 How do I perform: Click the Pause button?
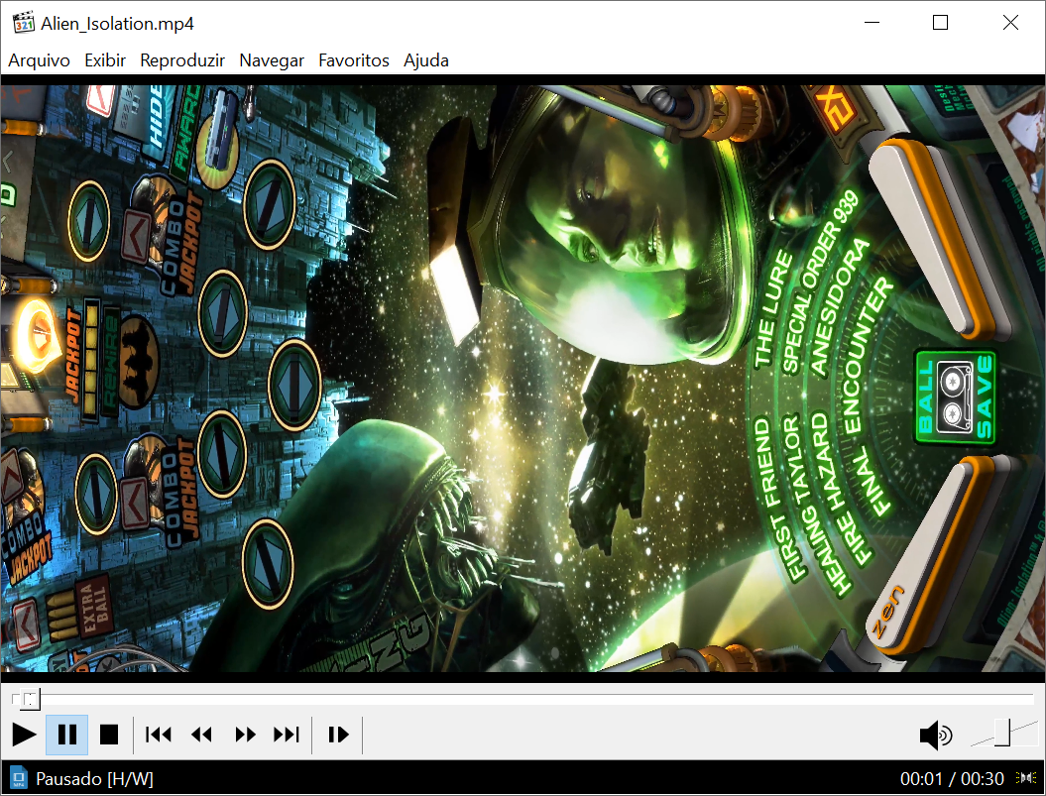66,735
